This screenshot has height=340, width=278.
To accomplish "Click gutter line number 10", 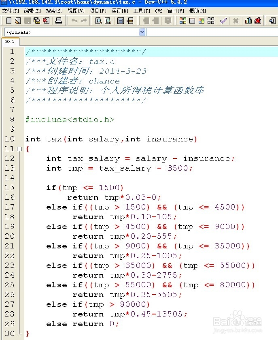I will coord(10,139).
